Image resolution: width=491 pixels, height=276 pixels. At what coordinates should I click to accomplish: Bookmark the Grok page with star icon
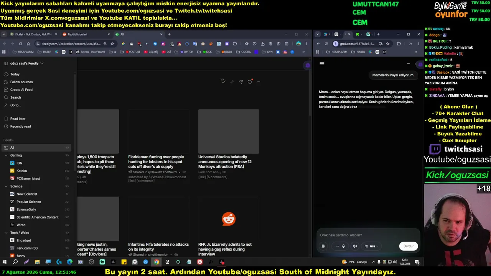[x=388, y=44]
